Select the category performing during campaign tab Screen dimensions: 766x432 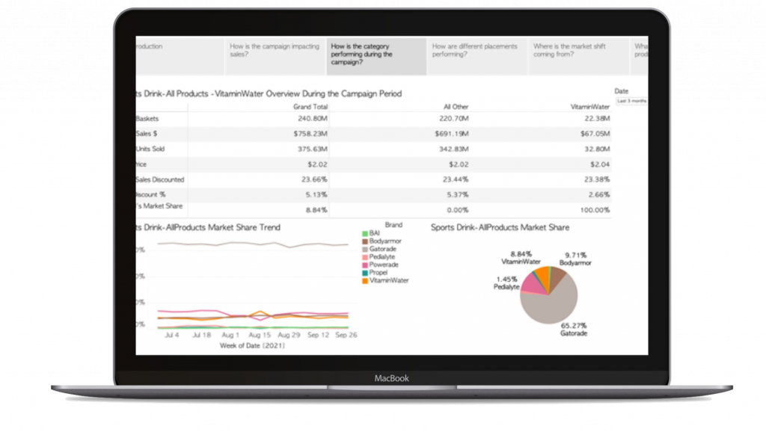376,55
